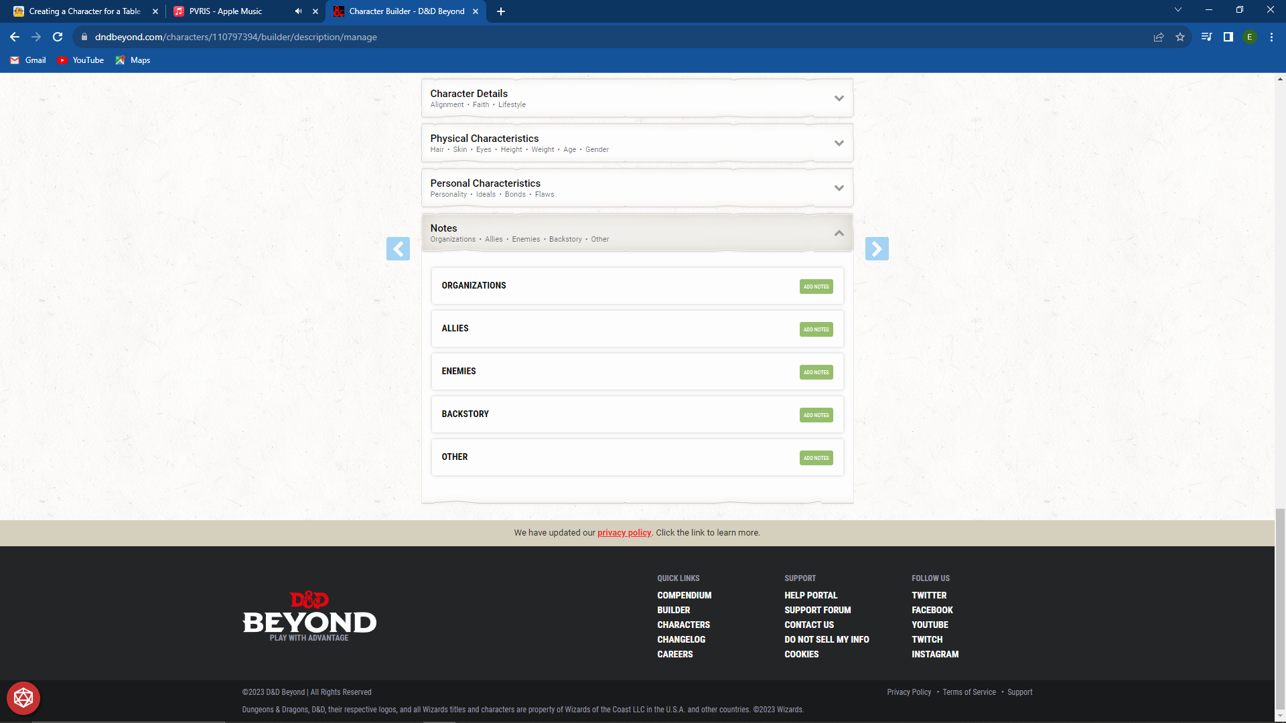Click the bookmark star icon
Image resolution: width=1286 pixels, height=723 pixels.
click(1181, 37)
